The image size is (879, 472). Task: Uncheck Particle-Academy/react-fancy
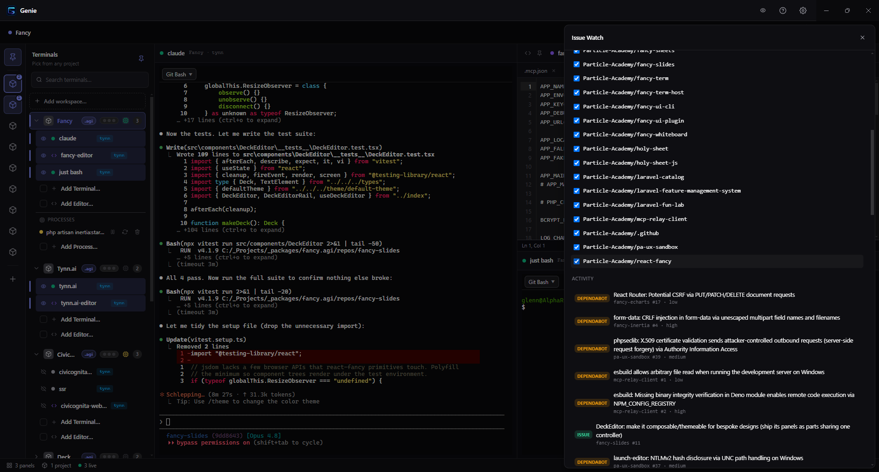coord(576,261)
